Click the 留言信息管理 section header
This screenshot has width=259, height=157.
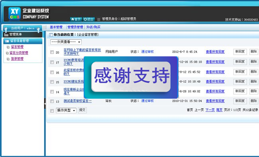point(23,41)
